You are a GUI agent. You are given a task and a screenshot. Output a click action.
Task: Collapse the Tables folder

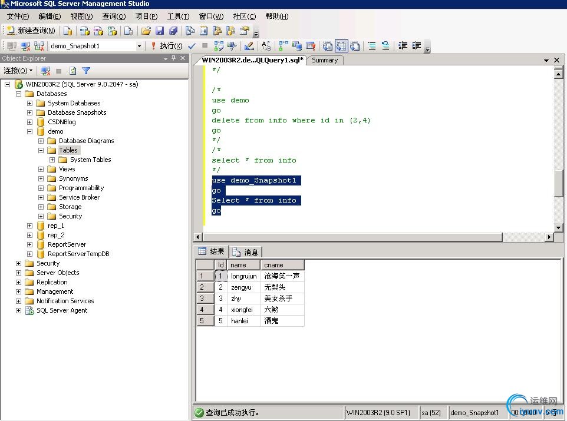coord(41,150)
